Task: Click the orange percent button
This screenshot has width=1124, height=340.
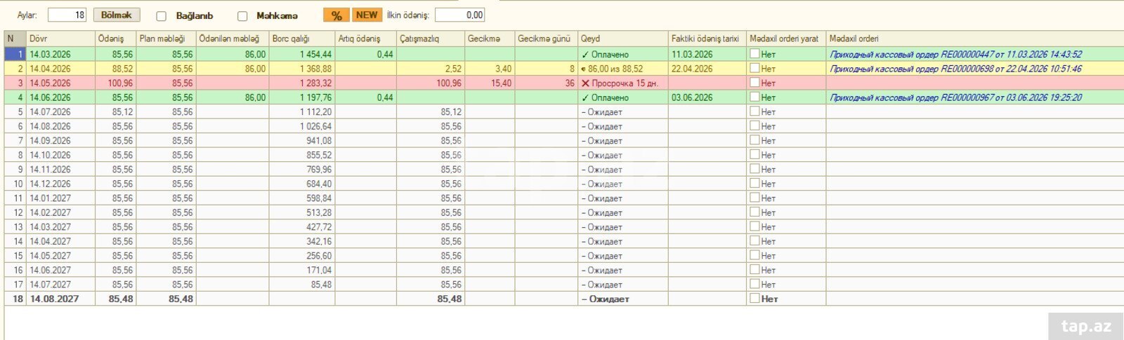Action: (336, 15)
